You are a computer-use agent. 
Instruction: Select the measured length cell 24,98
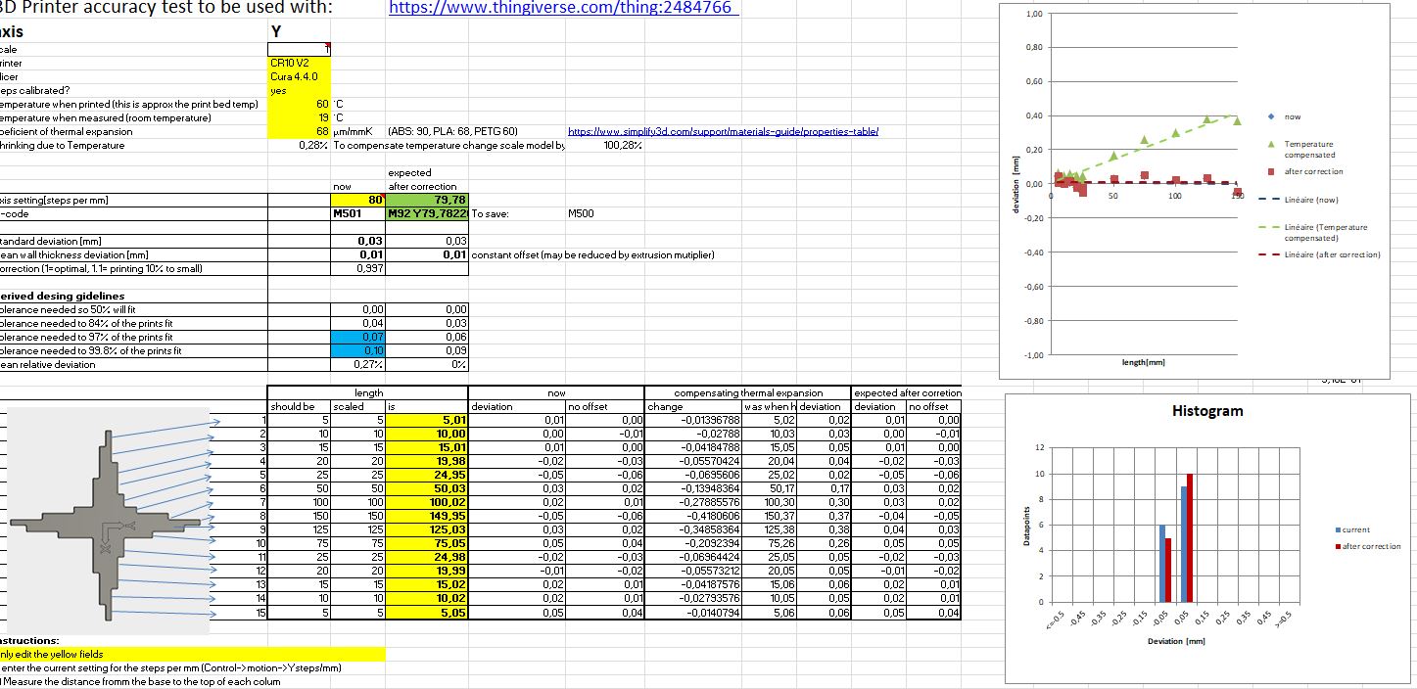coord(428,557)
